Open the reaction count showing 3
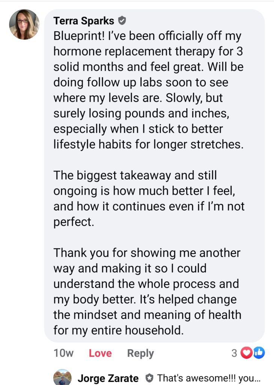Screen dimensions: 274x385 click(x=234, y=353)
